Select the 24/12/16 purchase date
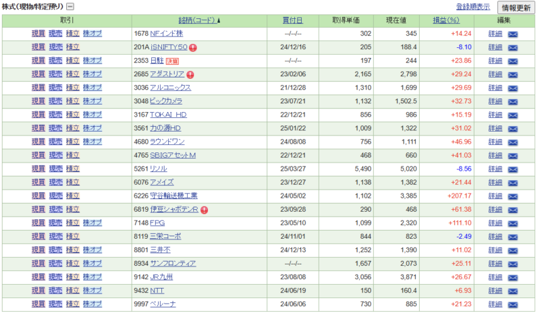This screenshot has height=315, width=540. [293, 47]
